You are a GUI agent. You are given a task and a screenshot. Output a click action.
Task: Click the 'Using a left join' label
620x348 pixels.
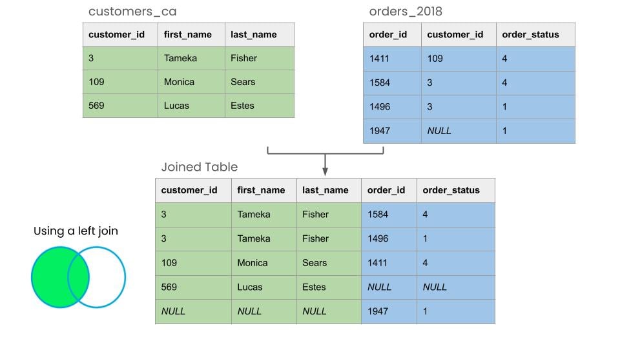pyautogui.click(x=76, y=231)
